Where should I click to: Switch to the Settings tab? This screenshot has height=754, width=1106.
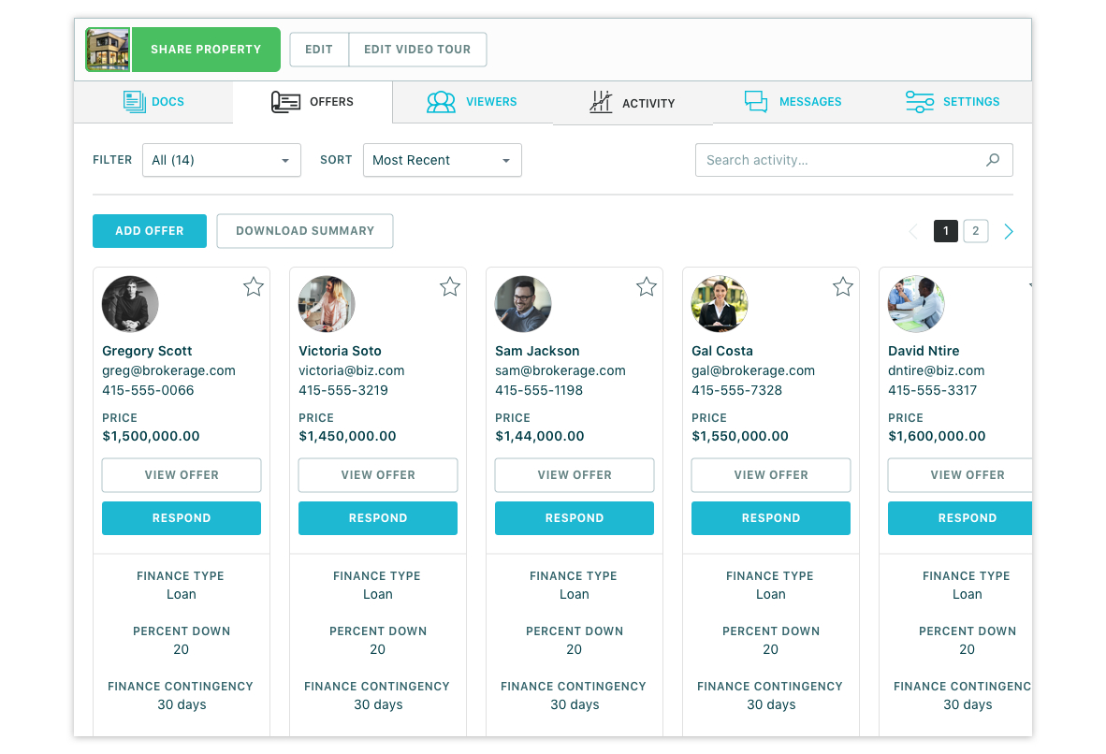tap(953, 102)
